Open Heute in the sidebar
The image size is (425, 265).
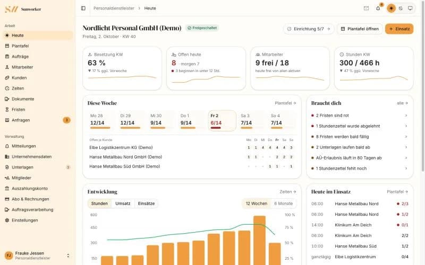(x=38, y=36)
